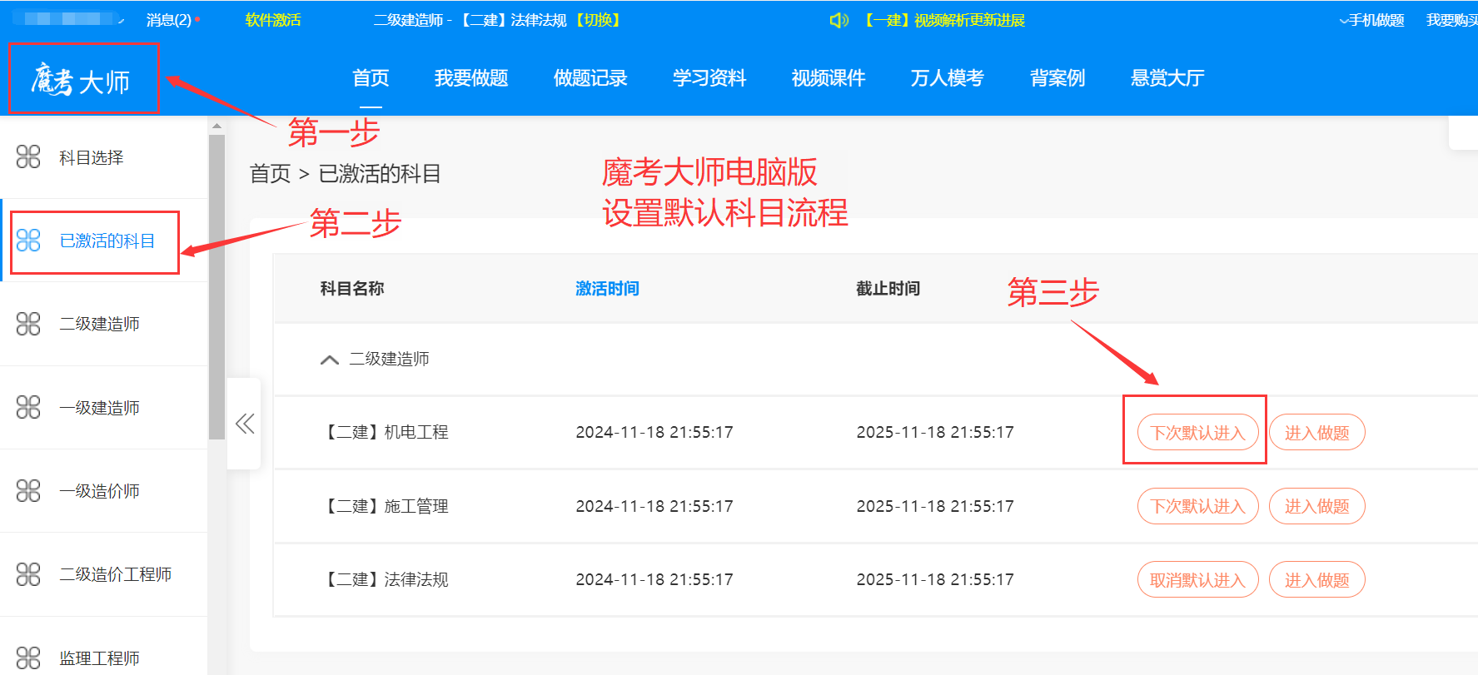Click the grid icon beside 一级建造师
The image size is (1478, 675).
click(x=28, y=407)
